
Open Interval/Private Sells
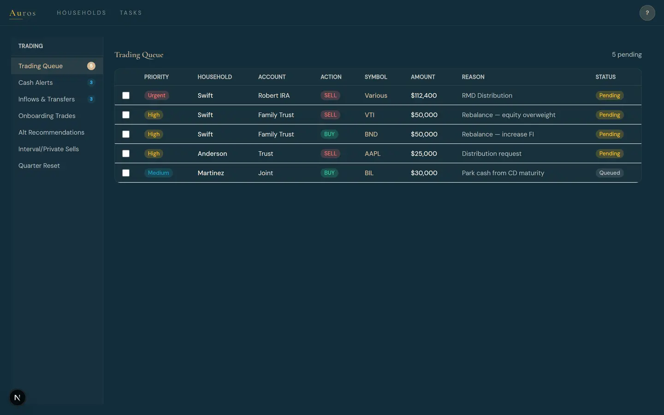(x=57, y=149)
